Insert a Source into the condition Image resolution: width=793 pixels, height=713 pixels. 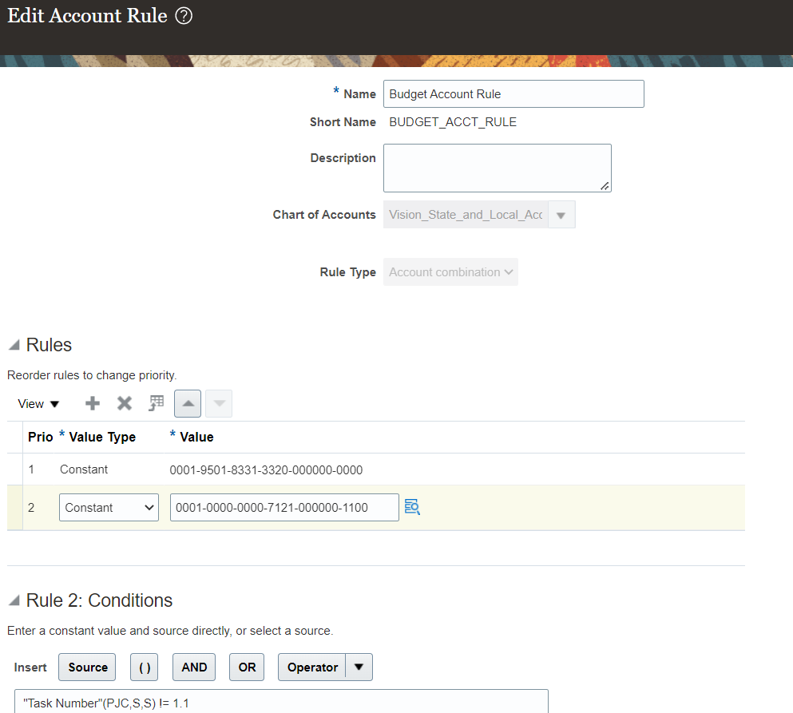pos(87,667)
